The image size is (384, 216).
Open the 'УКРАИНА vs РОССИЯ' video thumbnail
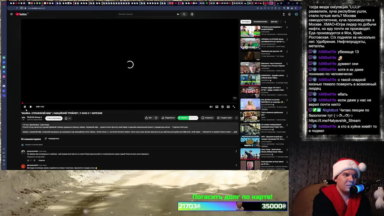250,43
